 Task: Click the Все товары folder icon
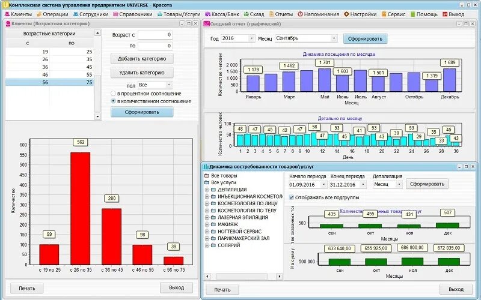coord(207,176)
